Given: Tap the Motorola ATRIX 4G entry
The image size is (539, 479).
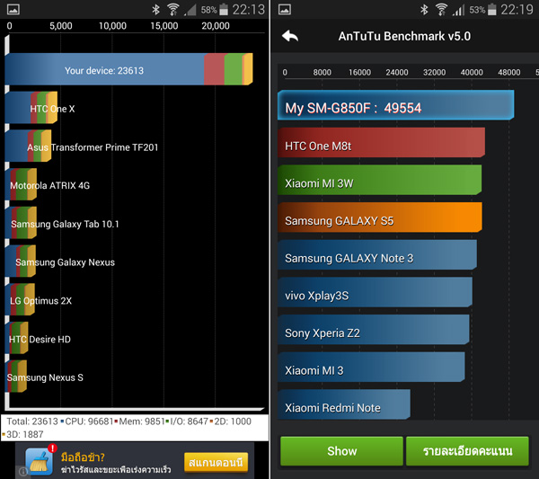Looking at the screenshot, I should coord(48,184).
